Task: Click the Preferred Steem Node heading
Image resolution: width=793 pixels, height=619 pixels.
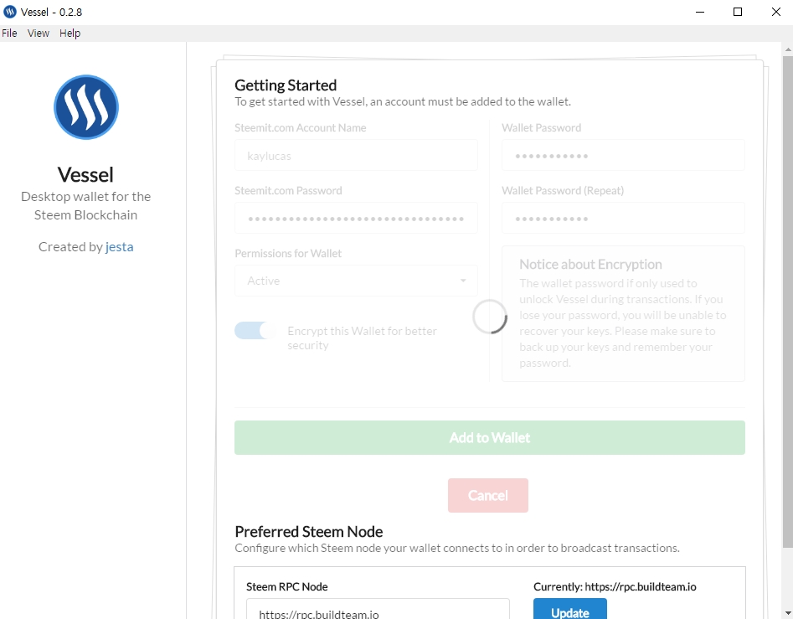Action: tap(308, 532)
